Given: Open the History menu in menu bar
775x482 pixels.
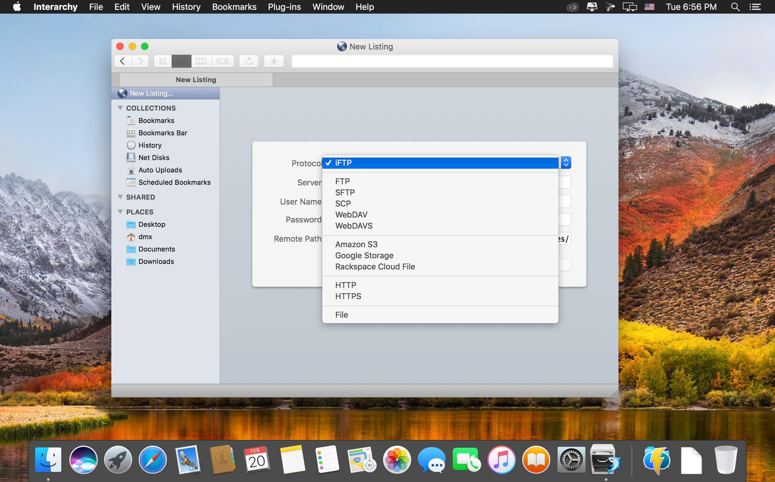Looking at the screenshot, I should pyautogui.click(x=186, y=7).
